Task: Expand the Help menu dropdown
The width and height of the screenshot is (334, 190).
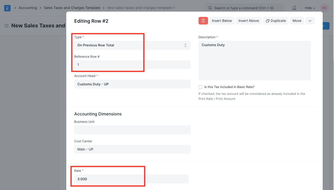Action: tap(310, 8)
